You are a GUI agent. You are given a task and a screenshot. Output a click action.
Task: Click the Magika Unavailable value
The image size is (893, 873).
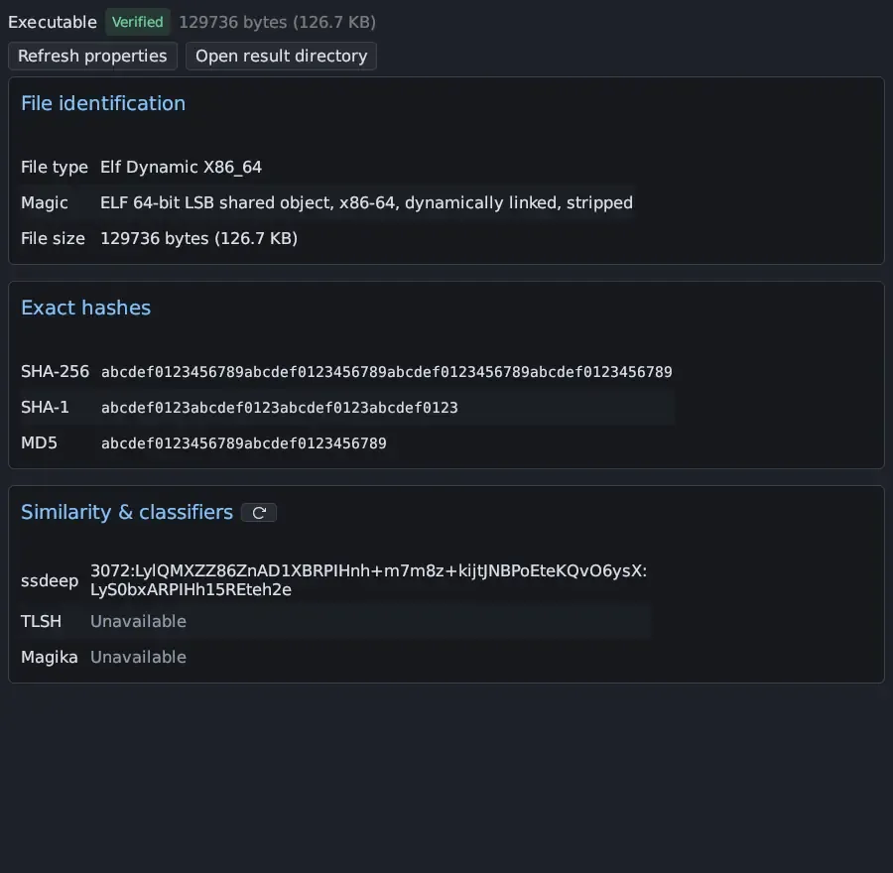pos(138,657)
